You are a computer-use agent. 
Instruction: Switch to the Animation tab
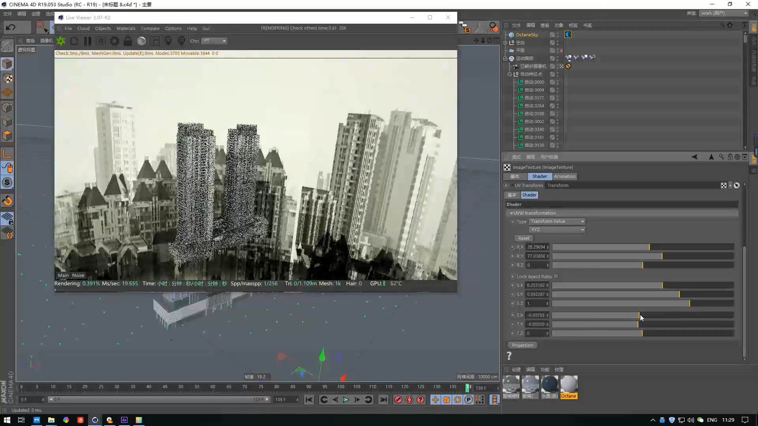point(564,176)
